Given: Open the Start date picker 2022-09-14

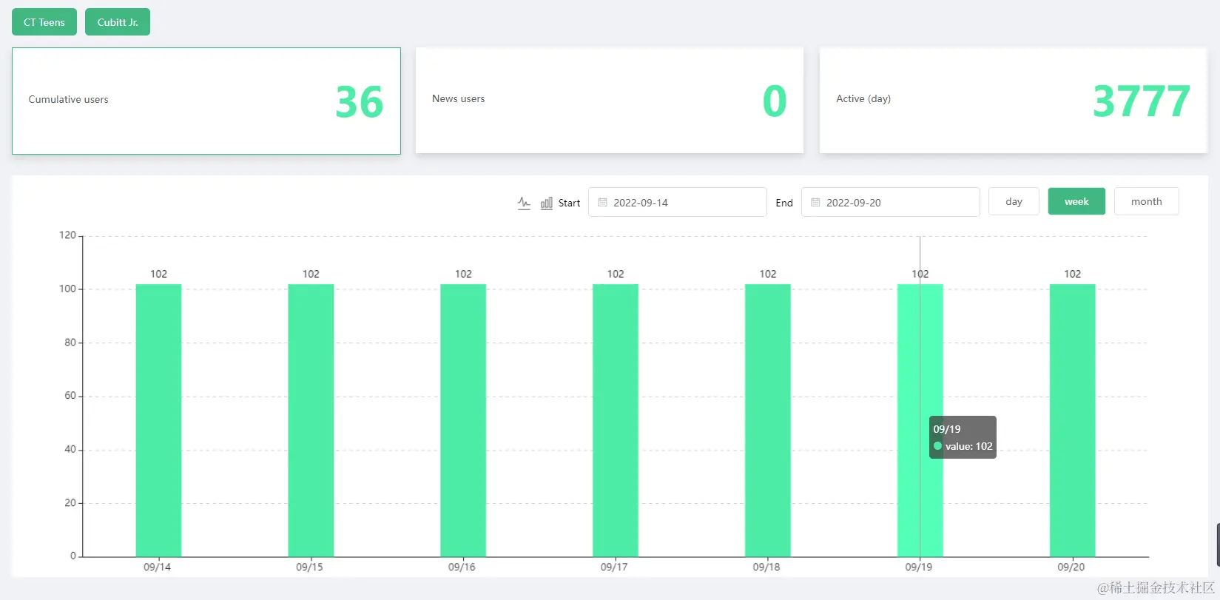Looking at the screenshot, I should point(678,202).
